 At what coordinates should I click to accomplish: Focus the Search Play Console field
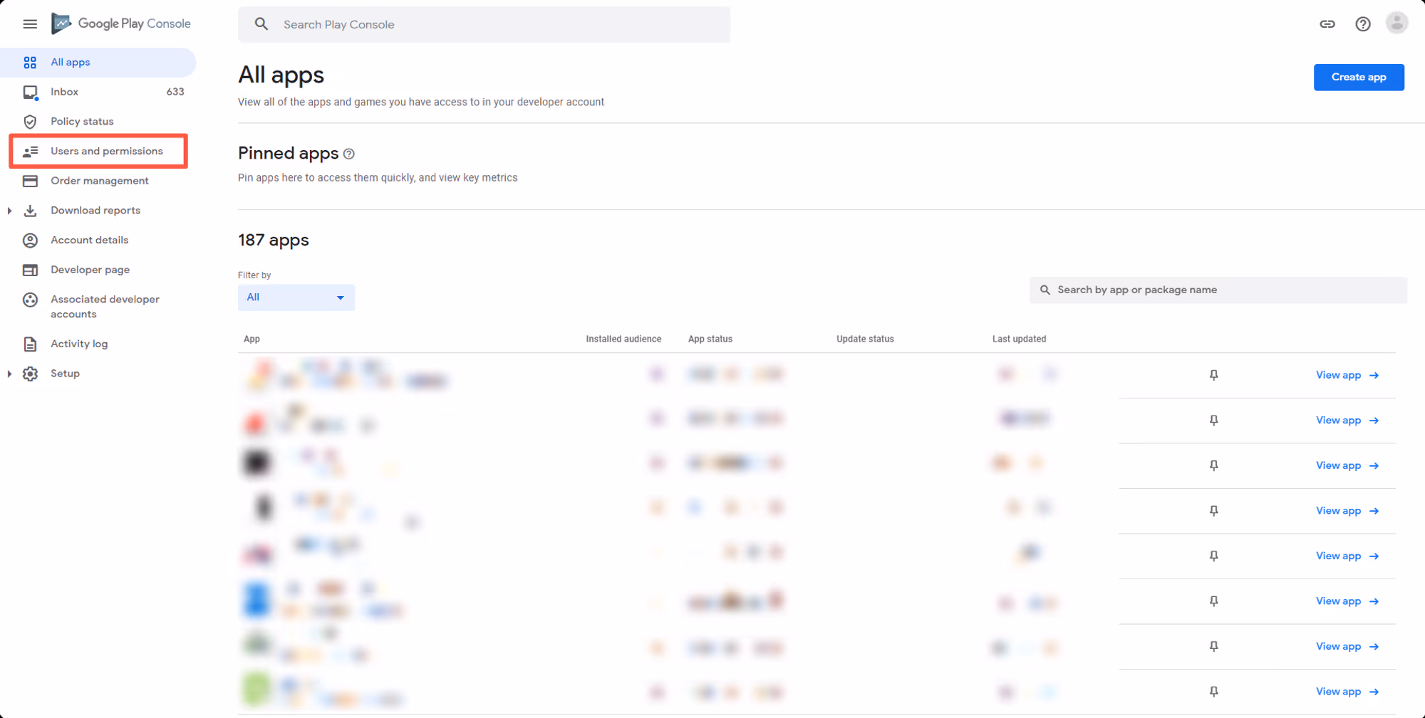[x=484, y=24]
